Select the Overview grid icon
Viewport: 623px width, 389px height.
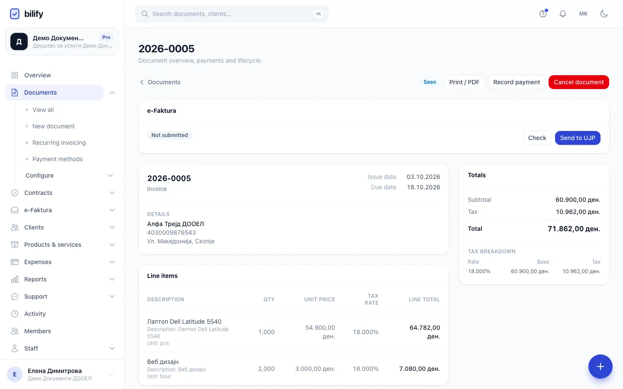[x=15, y=75]
